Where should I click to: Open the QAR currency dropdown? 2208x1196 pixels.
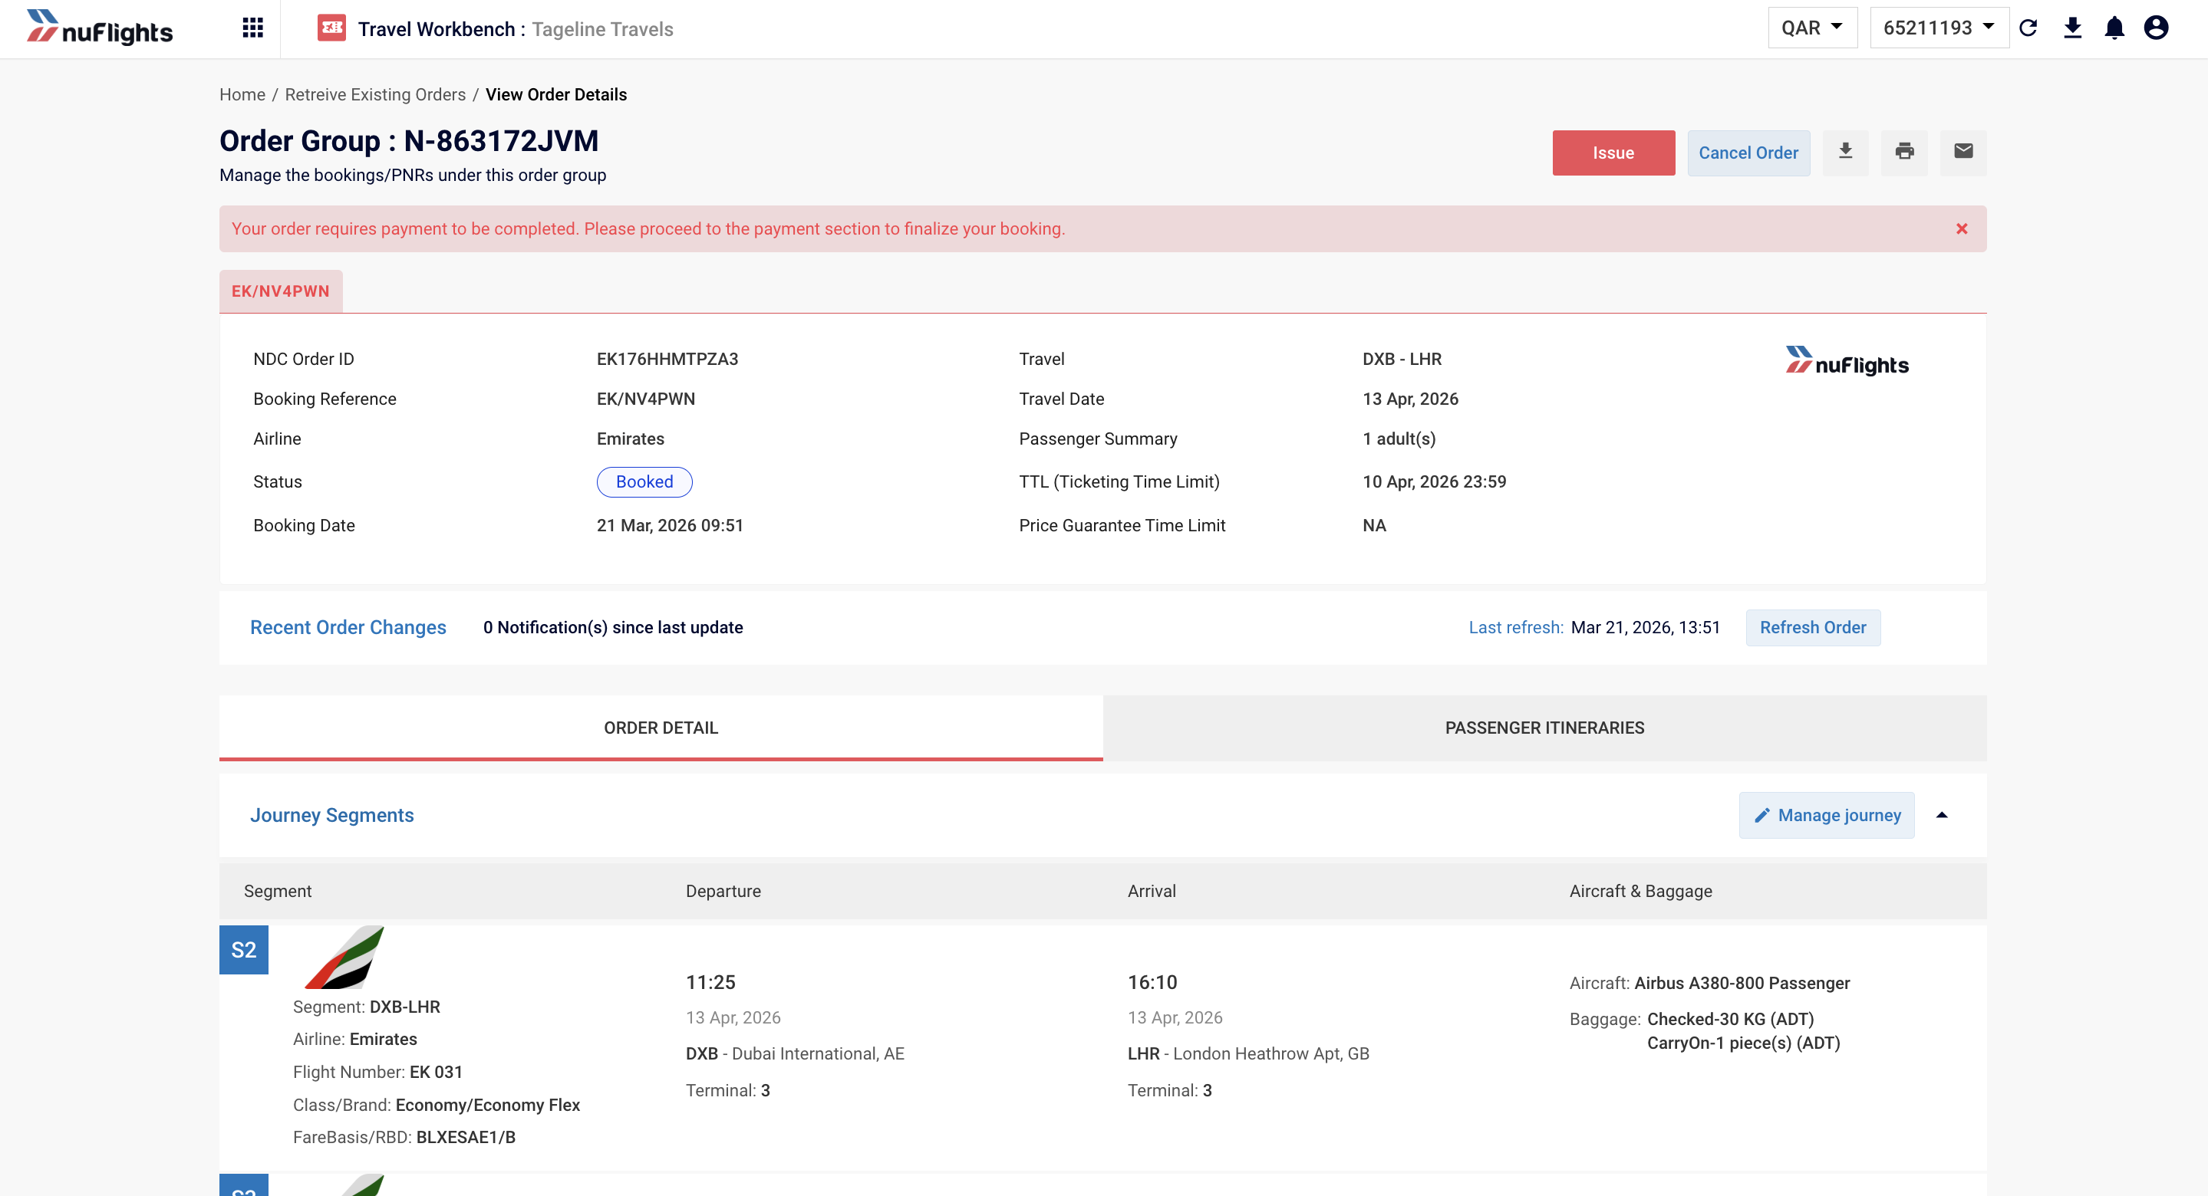[1812, 28]
